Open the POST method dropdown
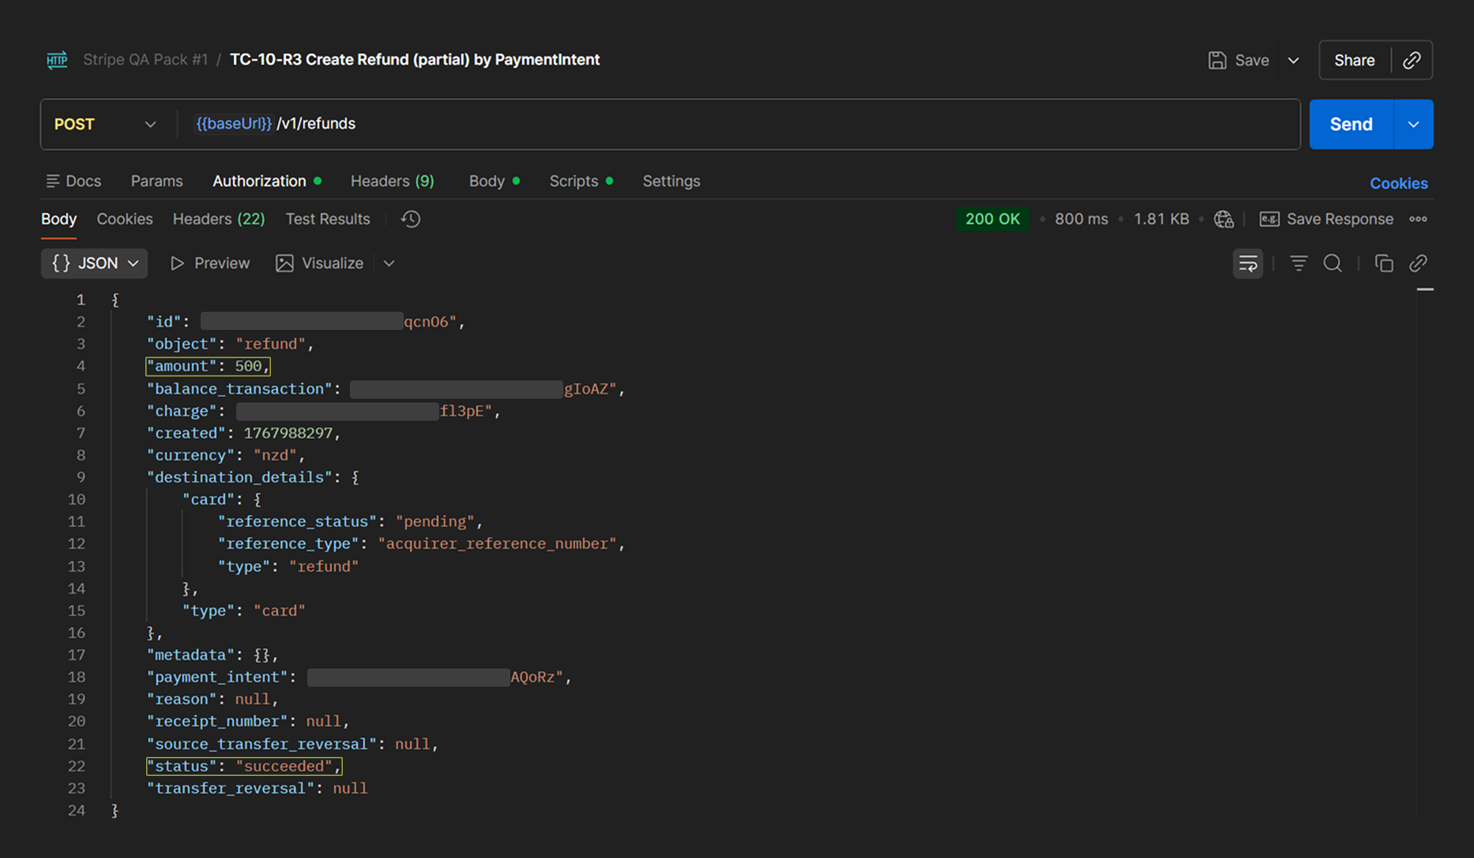The width and height of the screenshot is (1474, 858). [x=104, y=124]
